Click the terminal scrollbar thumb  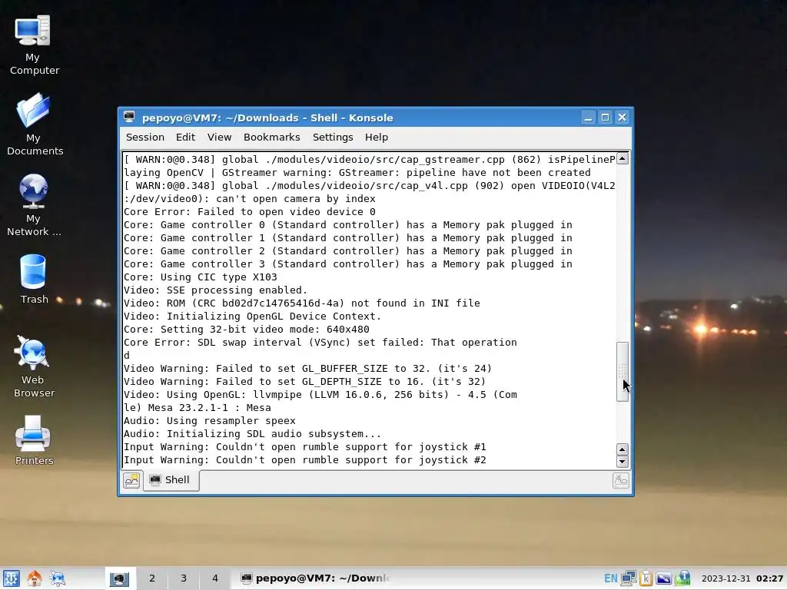tap(623, 372)
